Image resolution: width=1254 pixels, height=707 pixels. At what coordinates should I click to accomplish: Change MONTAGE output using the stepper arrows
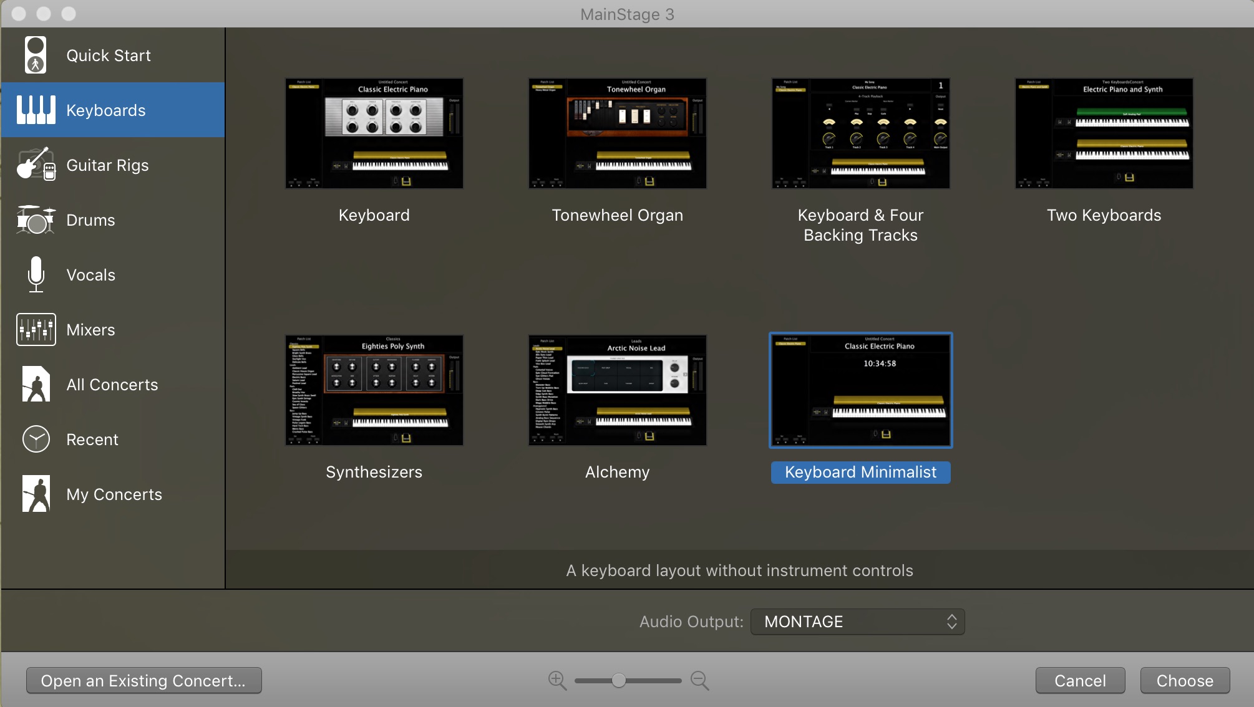951,622
